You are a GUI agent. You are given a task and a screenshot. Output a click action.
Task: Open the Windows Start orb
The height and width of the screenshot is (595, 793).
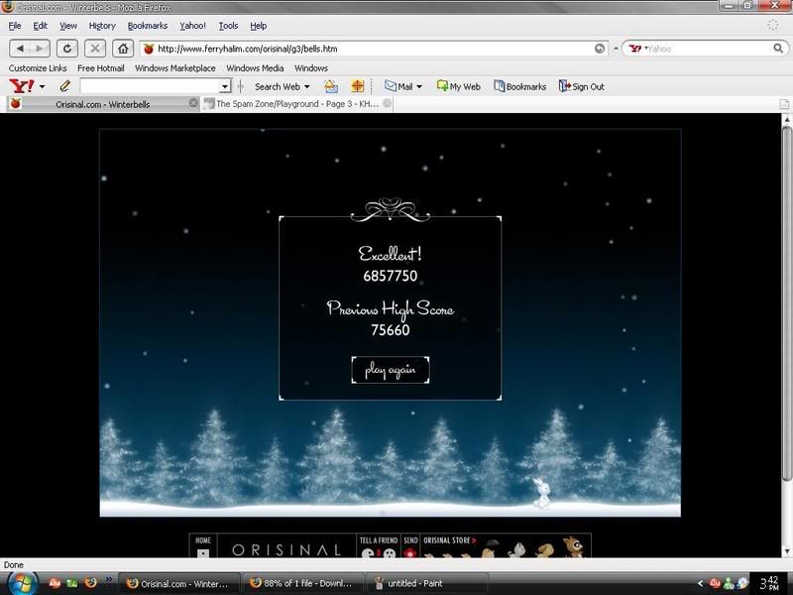click(x=22, y=583)
